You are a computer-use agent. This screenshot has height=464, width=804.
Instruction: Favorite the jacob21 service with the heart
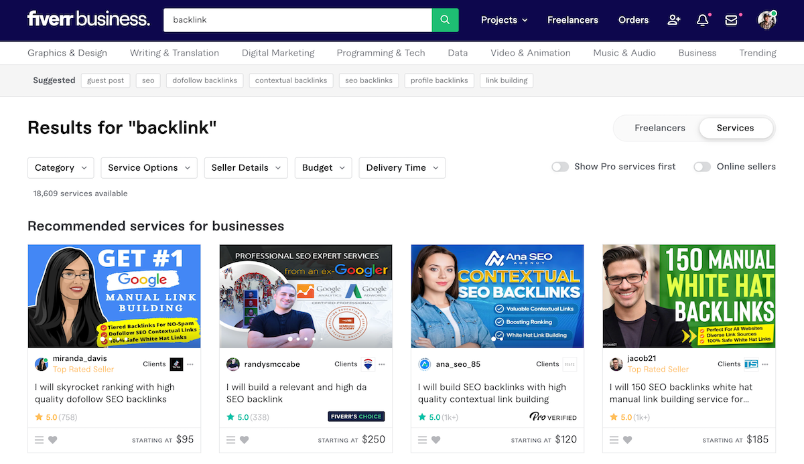[x=628, y=440]
